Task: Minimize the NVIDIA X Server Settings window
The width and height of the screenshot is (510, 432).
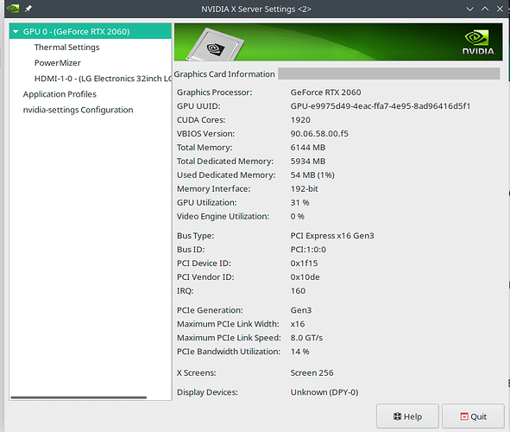Action: 469,9
